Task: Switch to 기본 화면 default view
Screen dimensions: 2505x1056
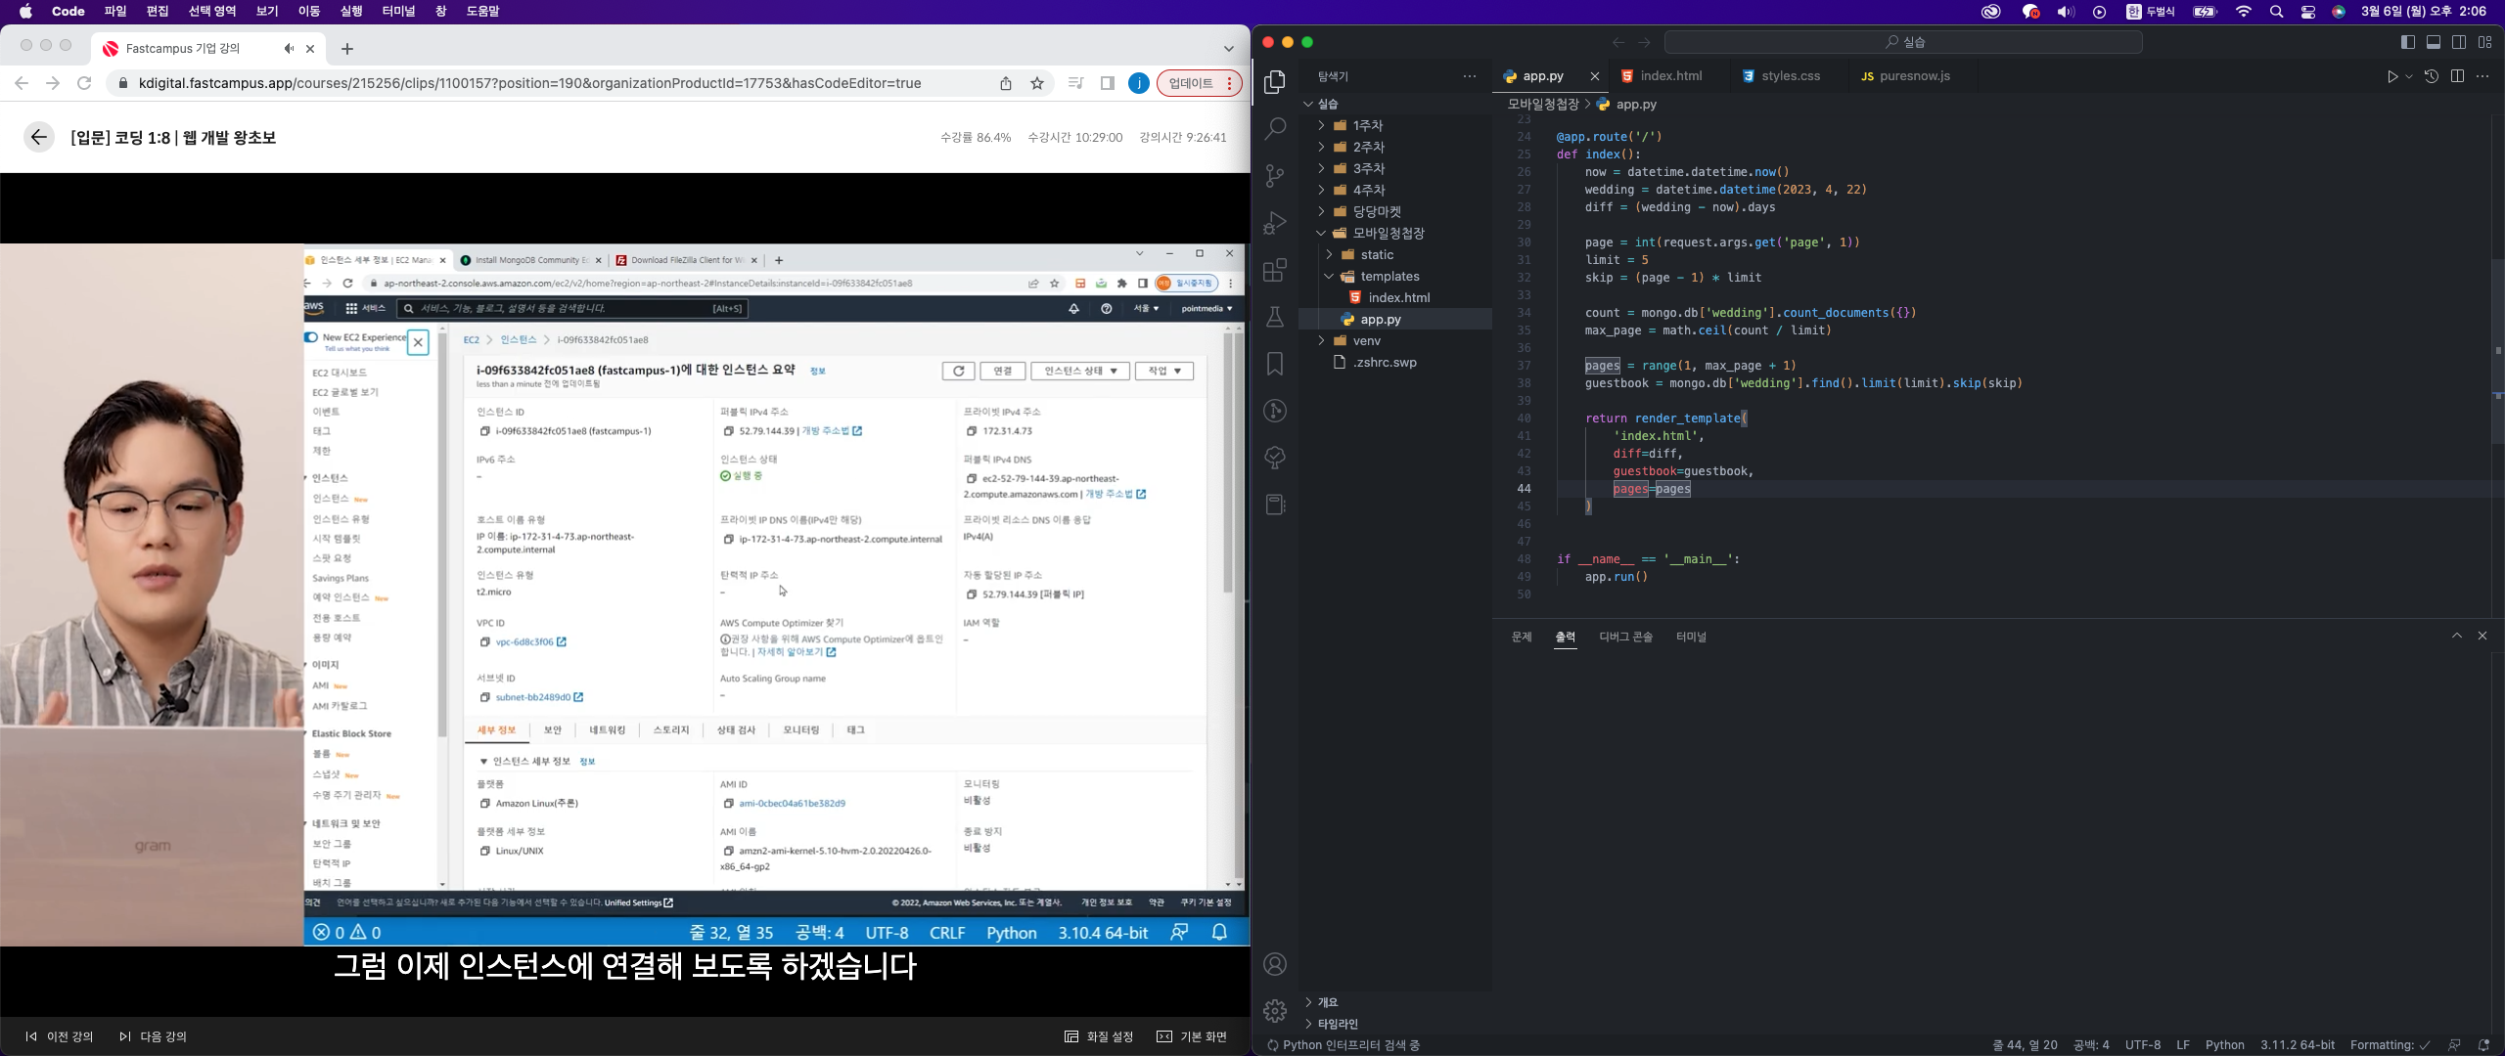Action: point(1192,1036)
